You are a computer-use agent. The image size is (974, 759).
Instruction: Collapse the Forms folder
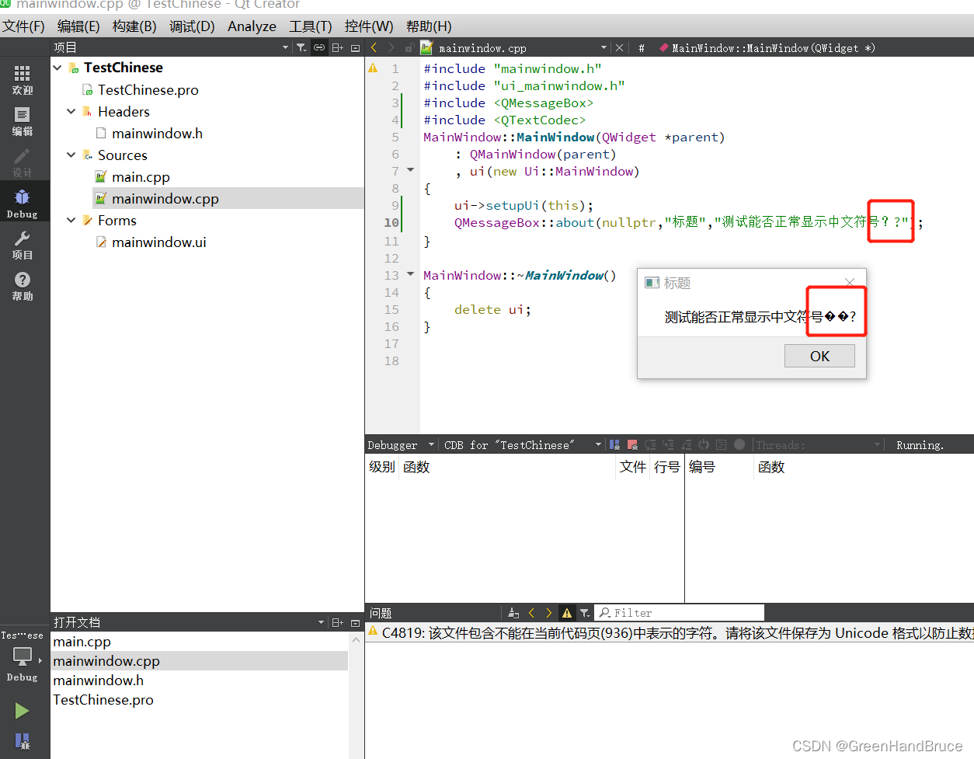[x=71, y=220]
